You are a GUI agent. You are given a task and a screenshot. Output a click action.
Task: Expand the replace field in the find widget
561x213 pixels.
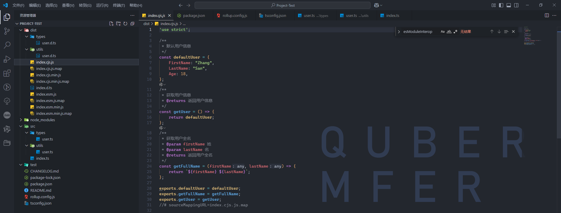click(399, 31)
